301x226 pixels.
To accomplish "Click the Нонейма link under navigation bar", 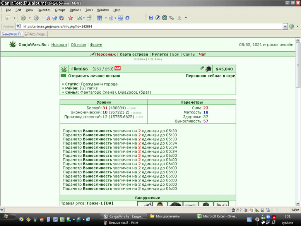I will click(155, 59).
